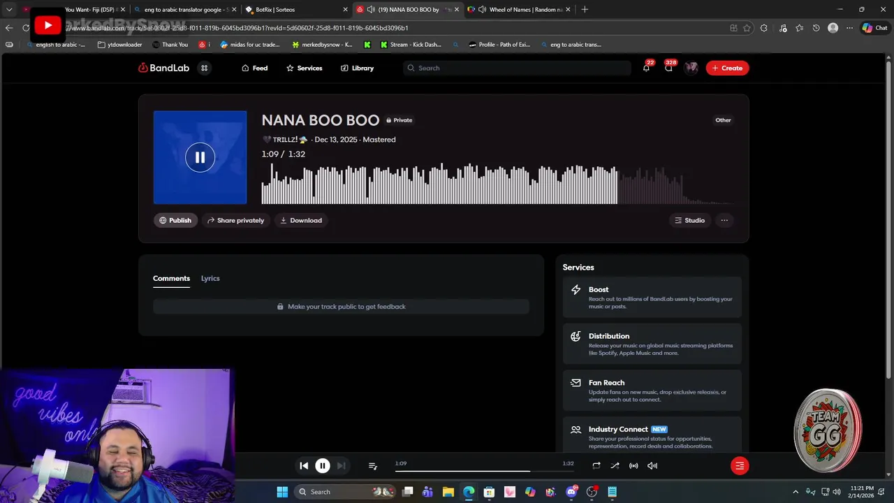Open the Distribution service

(x=652, y=344)
